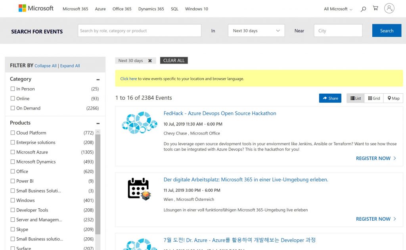This screenshot has width=406, height=250.
Task: Remove the Next 30 days filter tag
Action: [x=150, y=61]
